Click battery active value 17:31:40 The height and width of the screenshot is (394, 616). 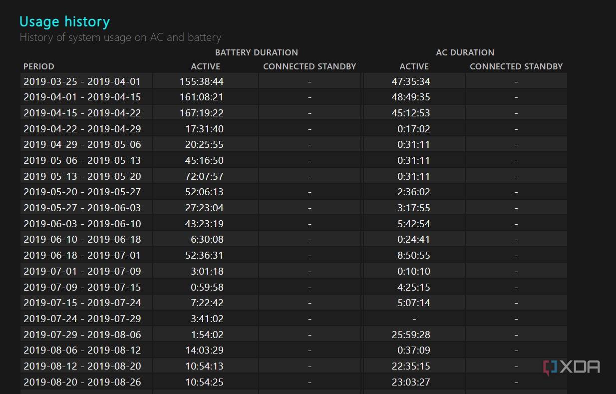[205, 129]
